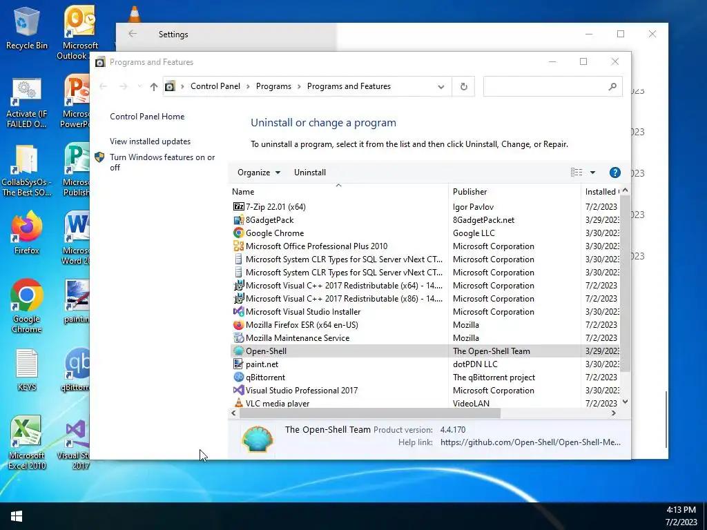Select Mozilla Maintenance Service icon
The width and height of the screenshot is (707, 530).
click(x=238, y=337)
